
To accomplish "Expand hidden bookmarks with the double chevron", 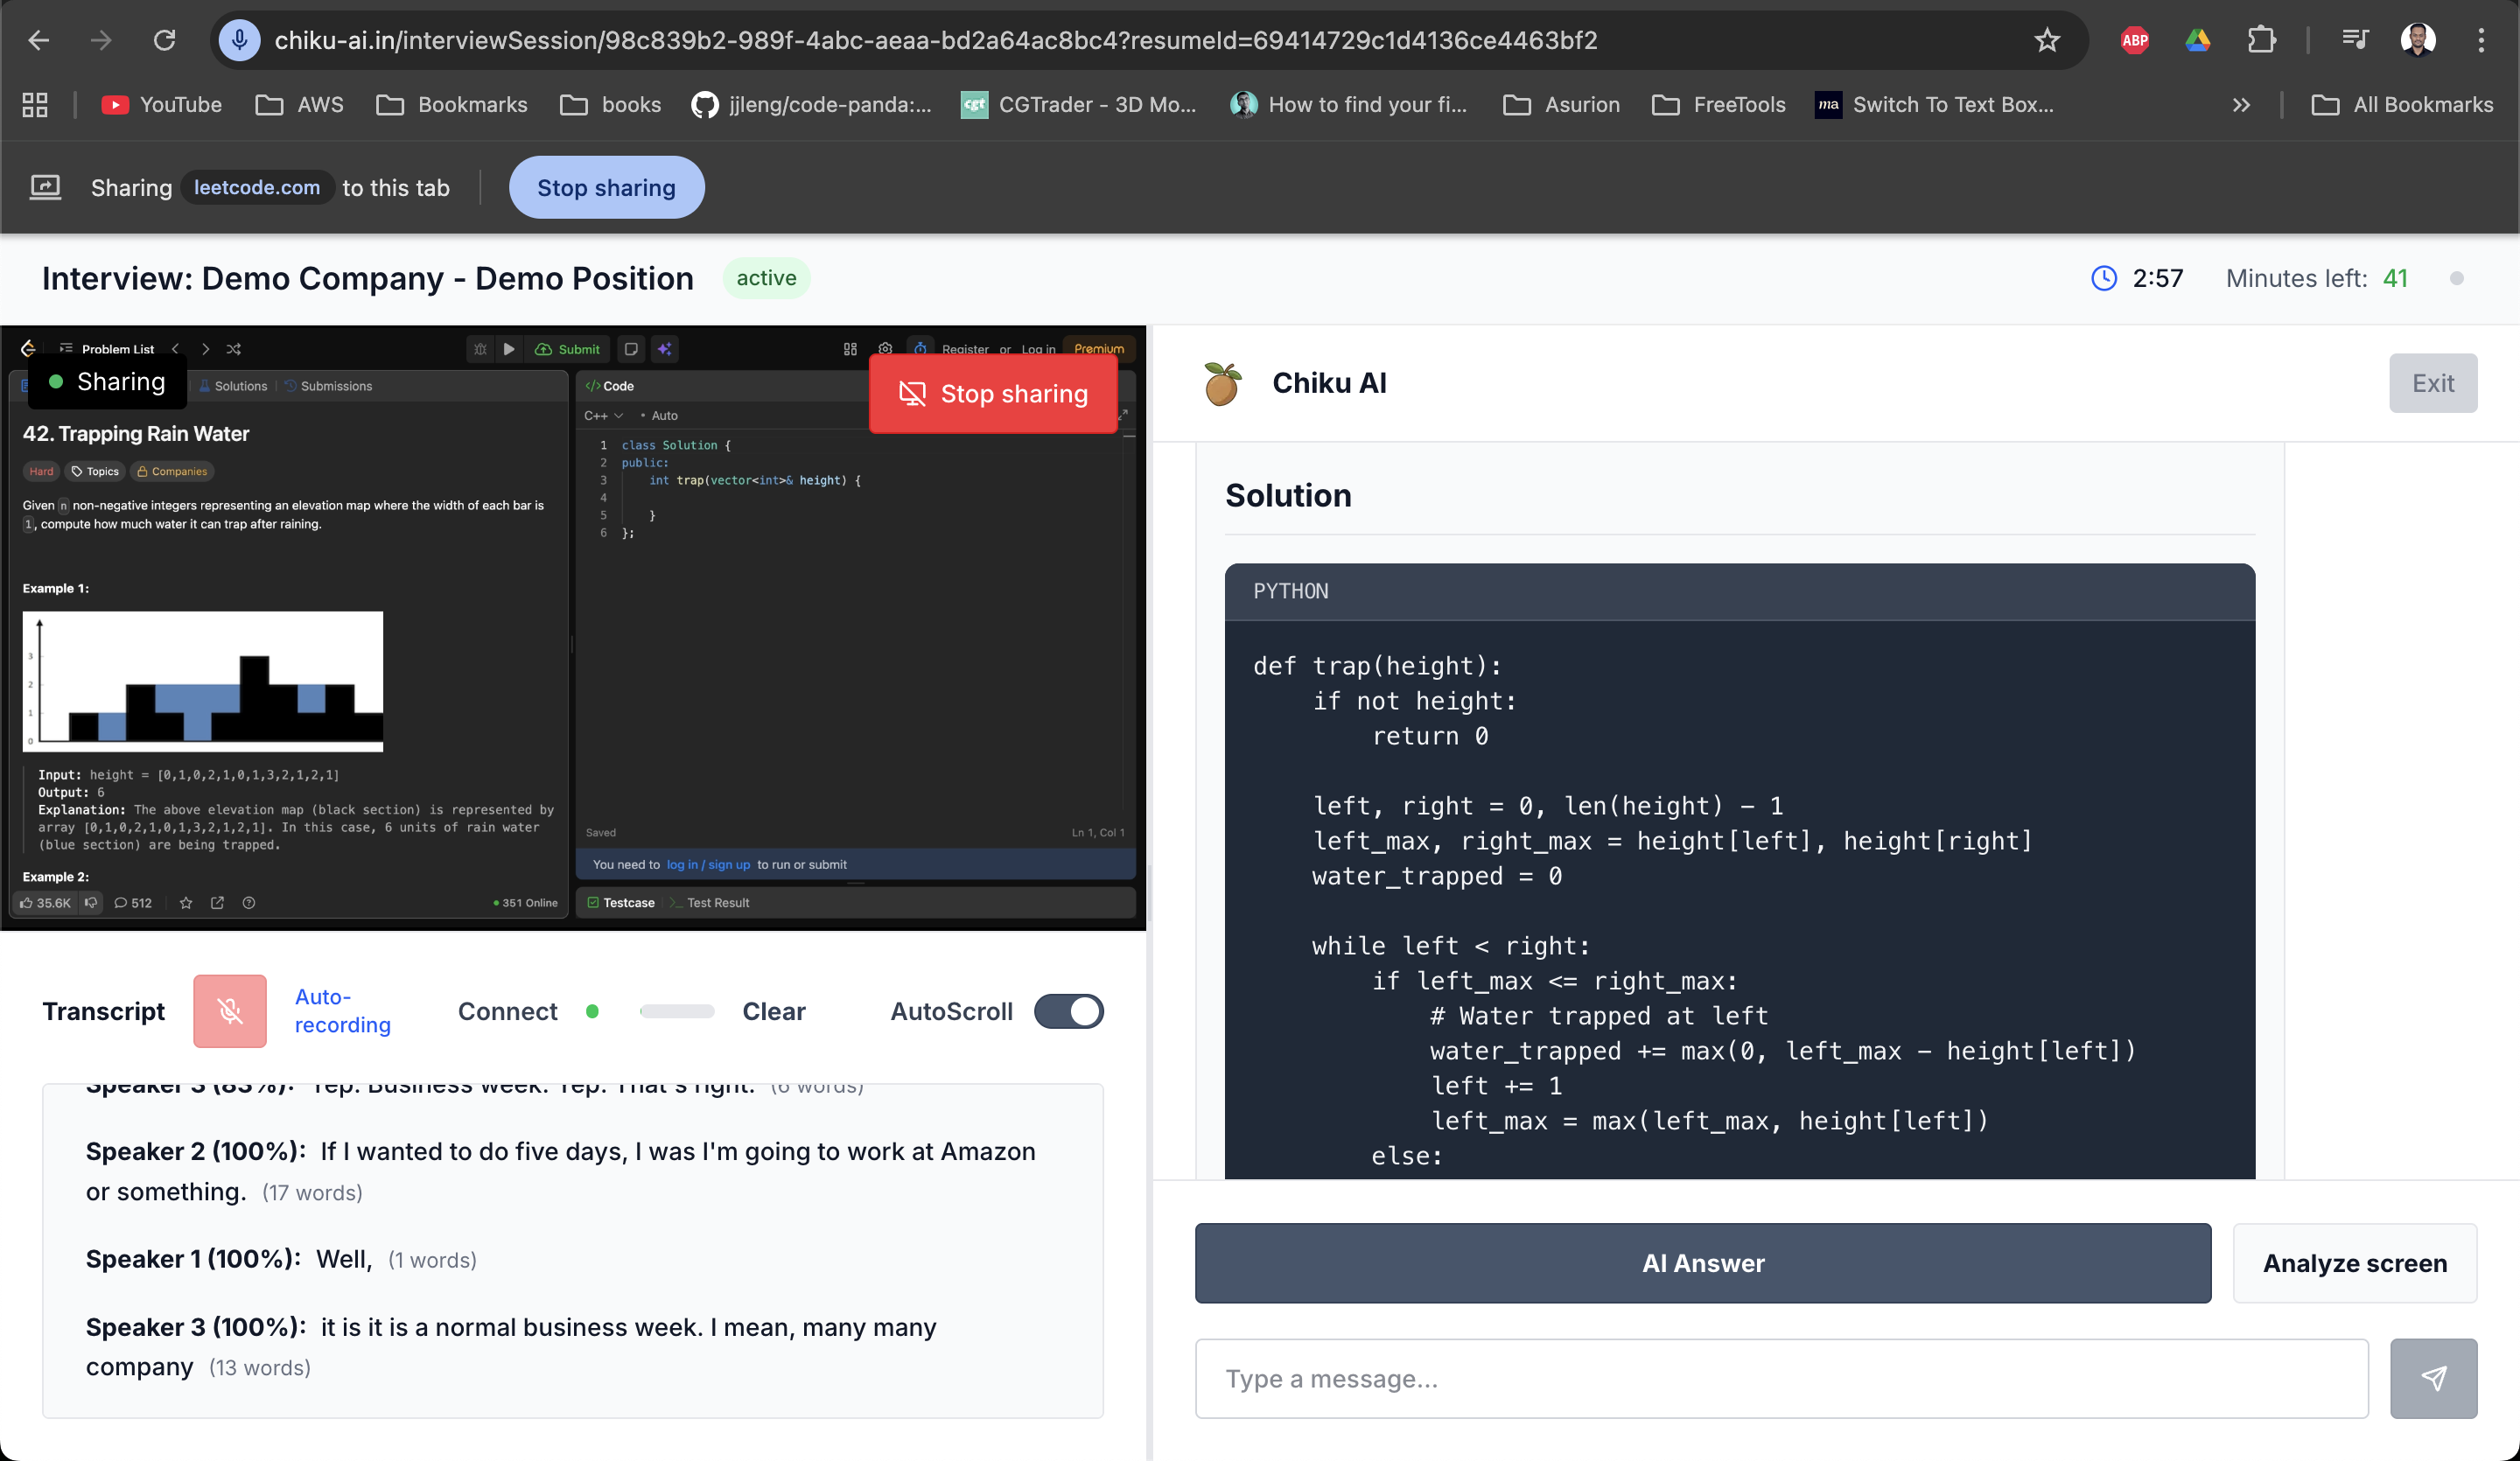I will [x=2242, y=104].
